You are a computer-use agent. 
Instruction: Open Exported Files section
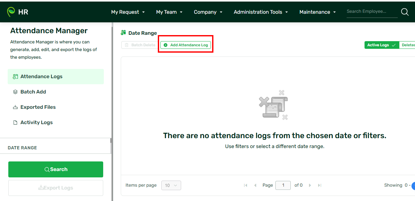click(56, 107)
